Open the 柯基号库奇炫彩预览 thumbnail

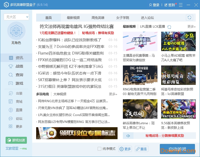pyautogui.click(x=178, y=75)
